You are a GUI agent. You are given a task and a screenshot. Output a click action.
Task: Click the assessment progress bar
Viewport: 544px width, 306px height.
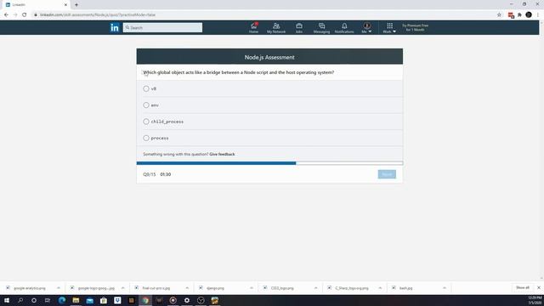click(269, 163)
